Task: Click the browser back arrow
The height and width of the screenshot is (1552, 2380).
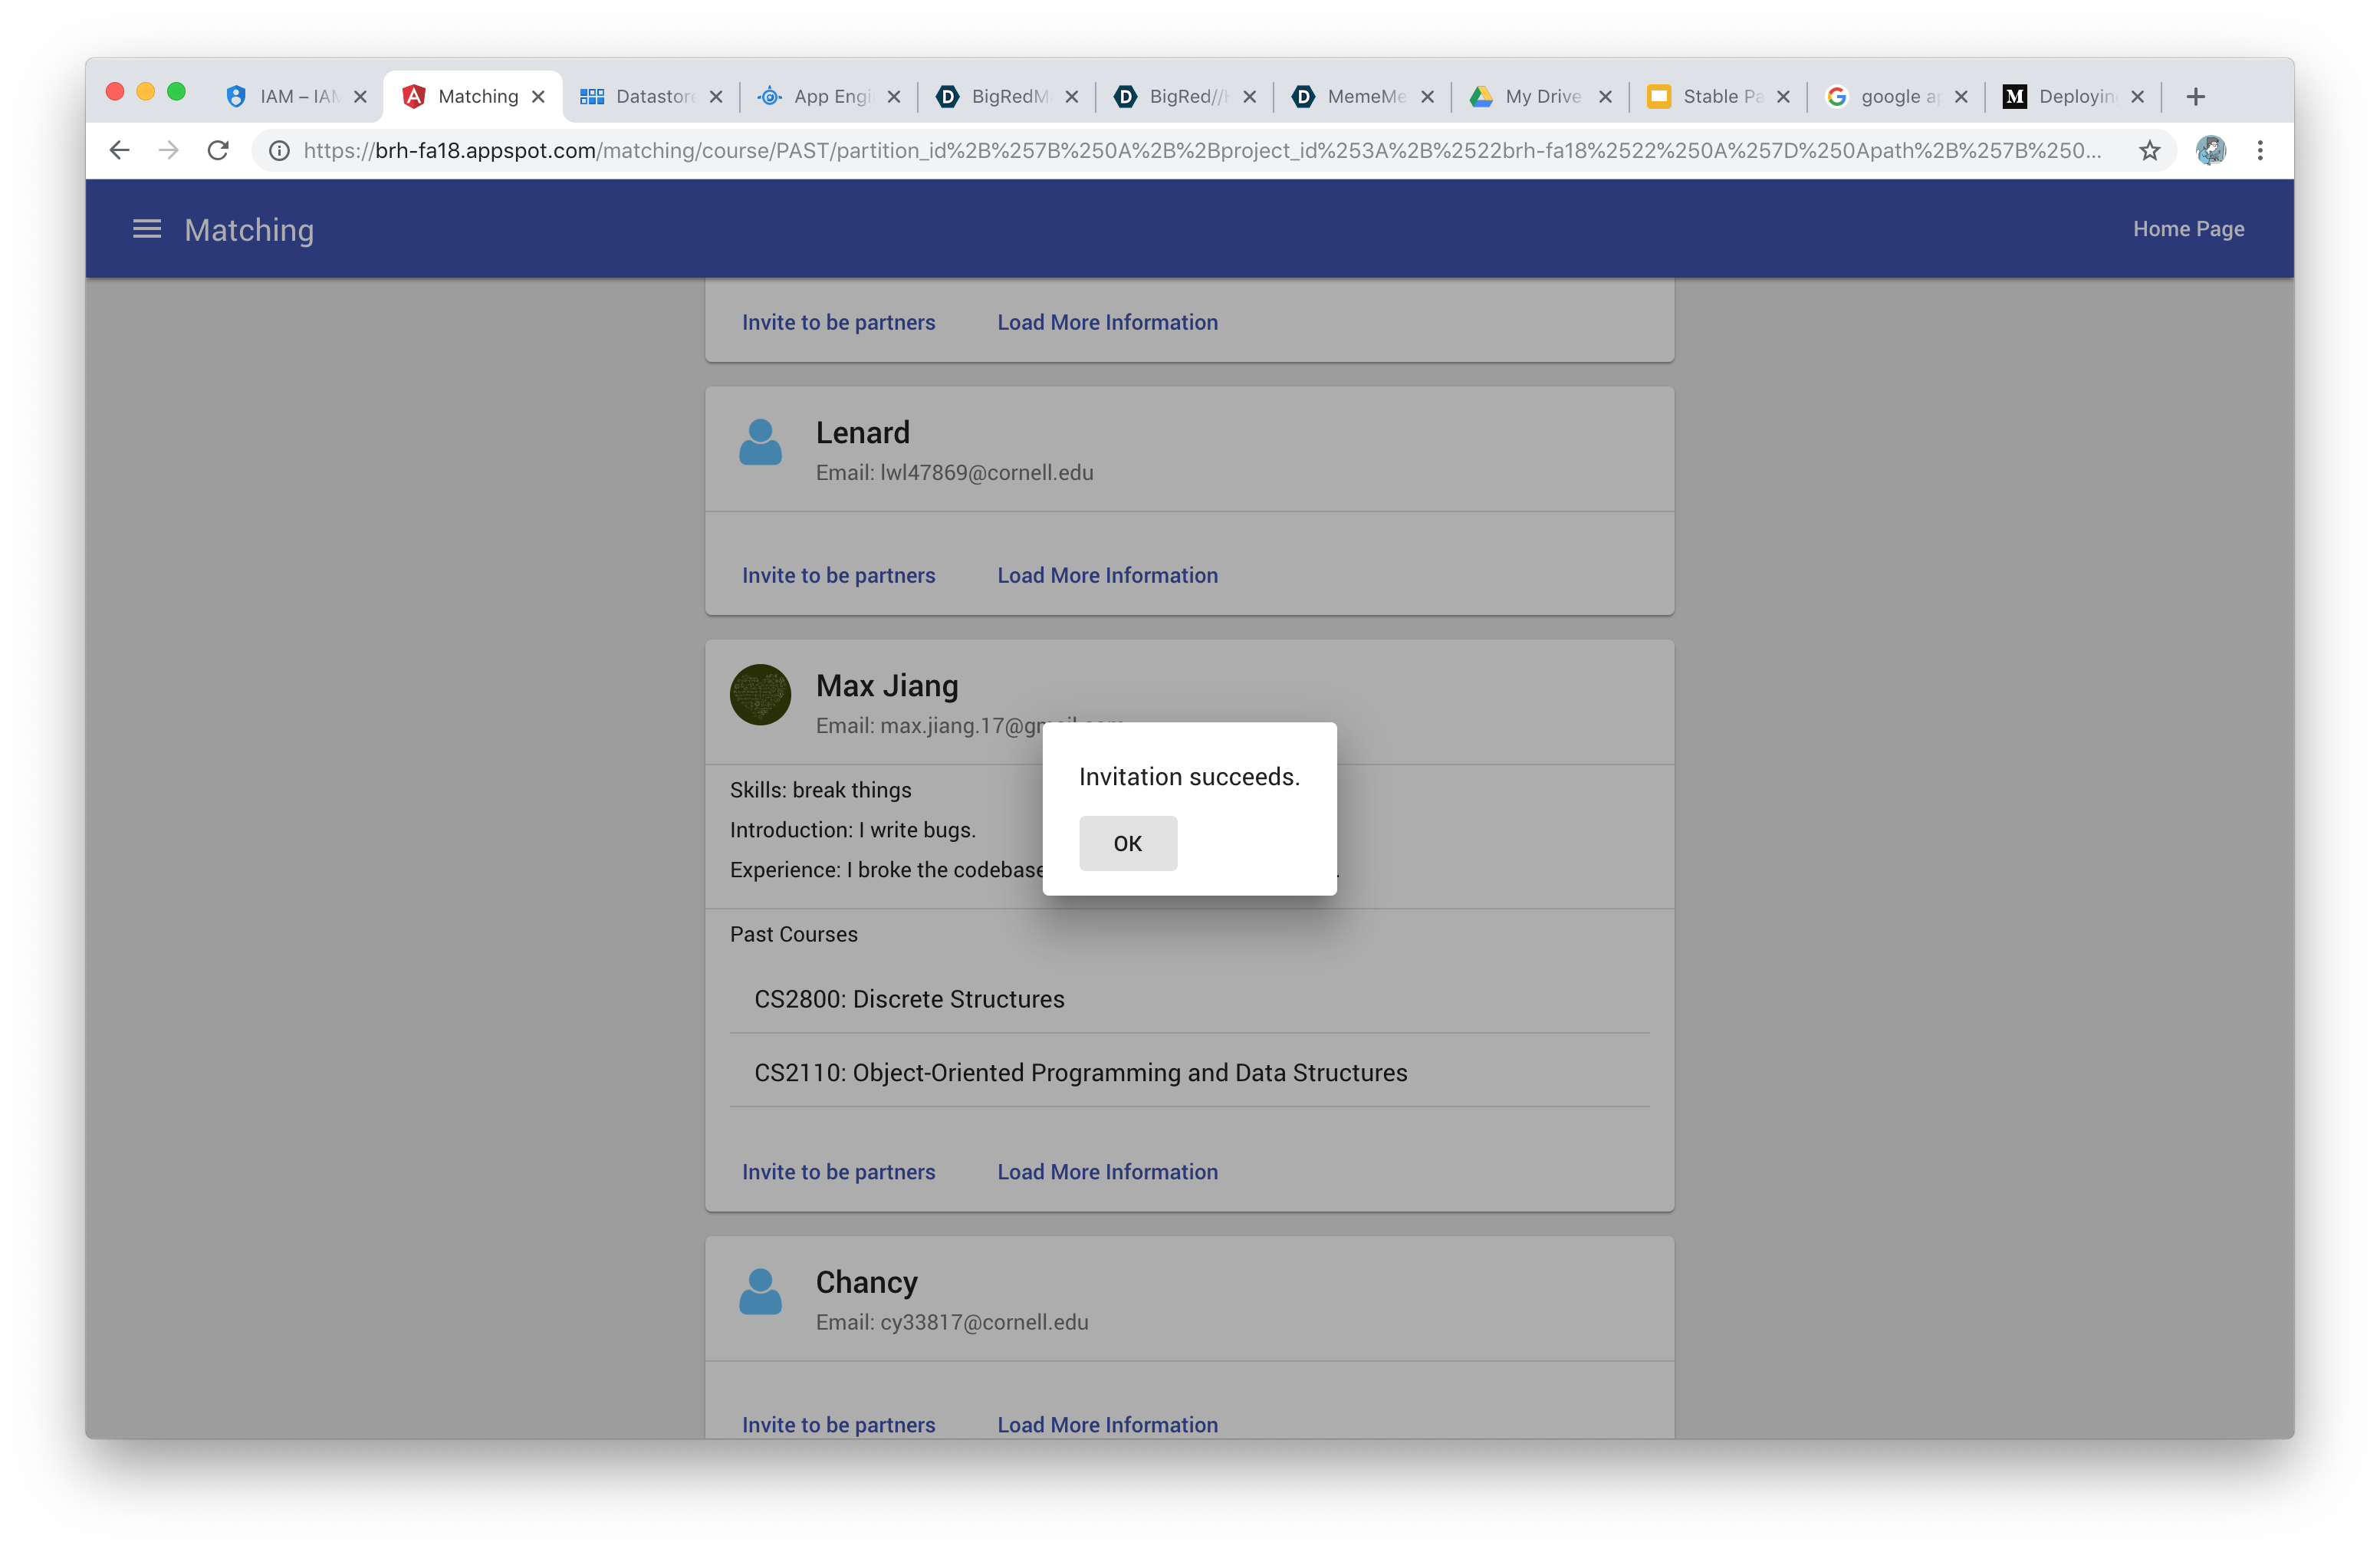Action: [120, 150]
